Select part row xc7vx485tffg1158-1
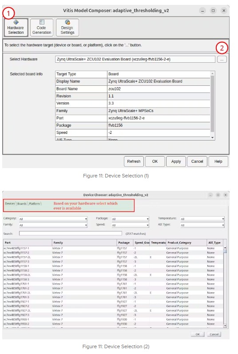Screen dimensions: 238x354 [x=113, y=266]
